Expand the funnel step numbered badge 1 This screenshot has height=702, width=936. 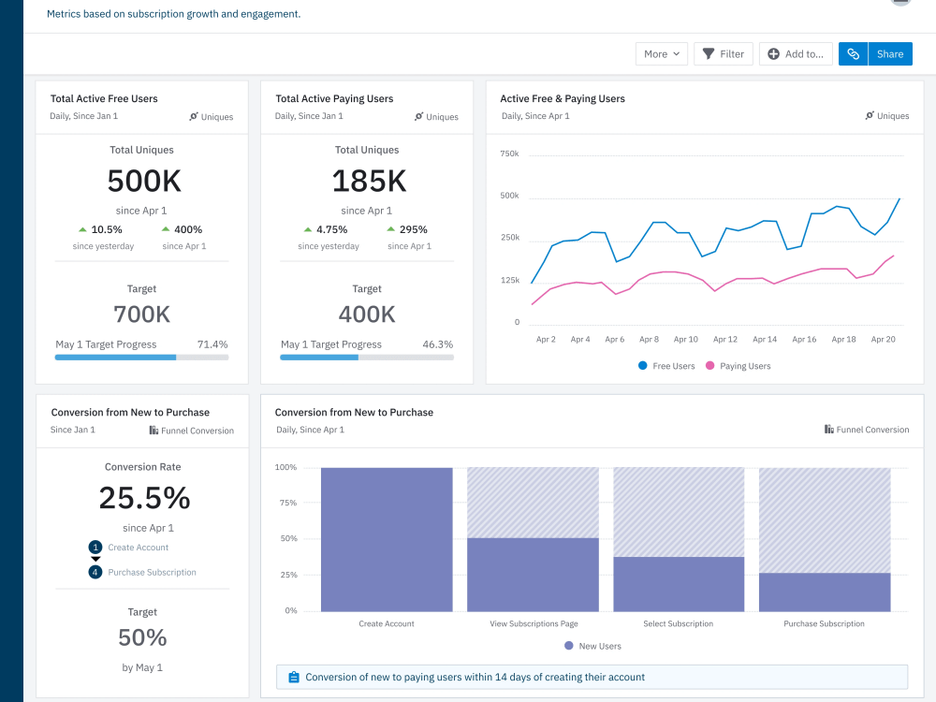point(95,547)
